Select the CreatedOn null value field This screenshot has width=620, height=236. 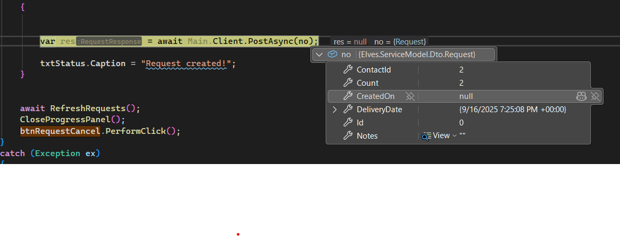click(466, 96)
